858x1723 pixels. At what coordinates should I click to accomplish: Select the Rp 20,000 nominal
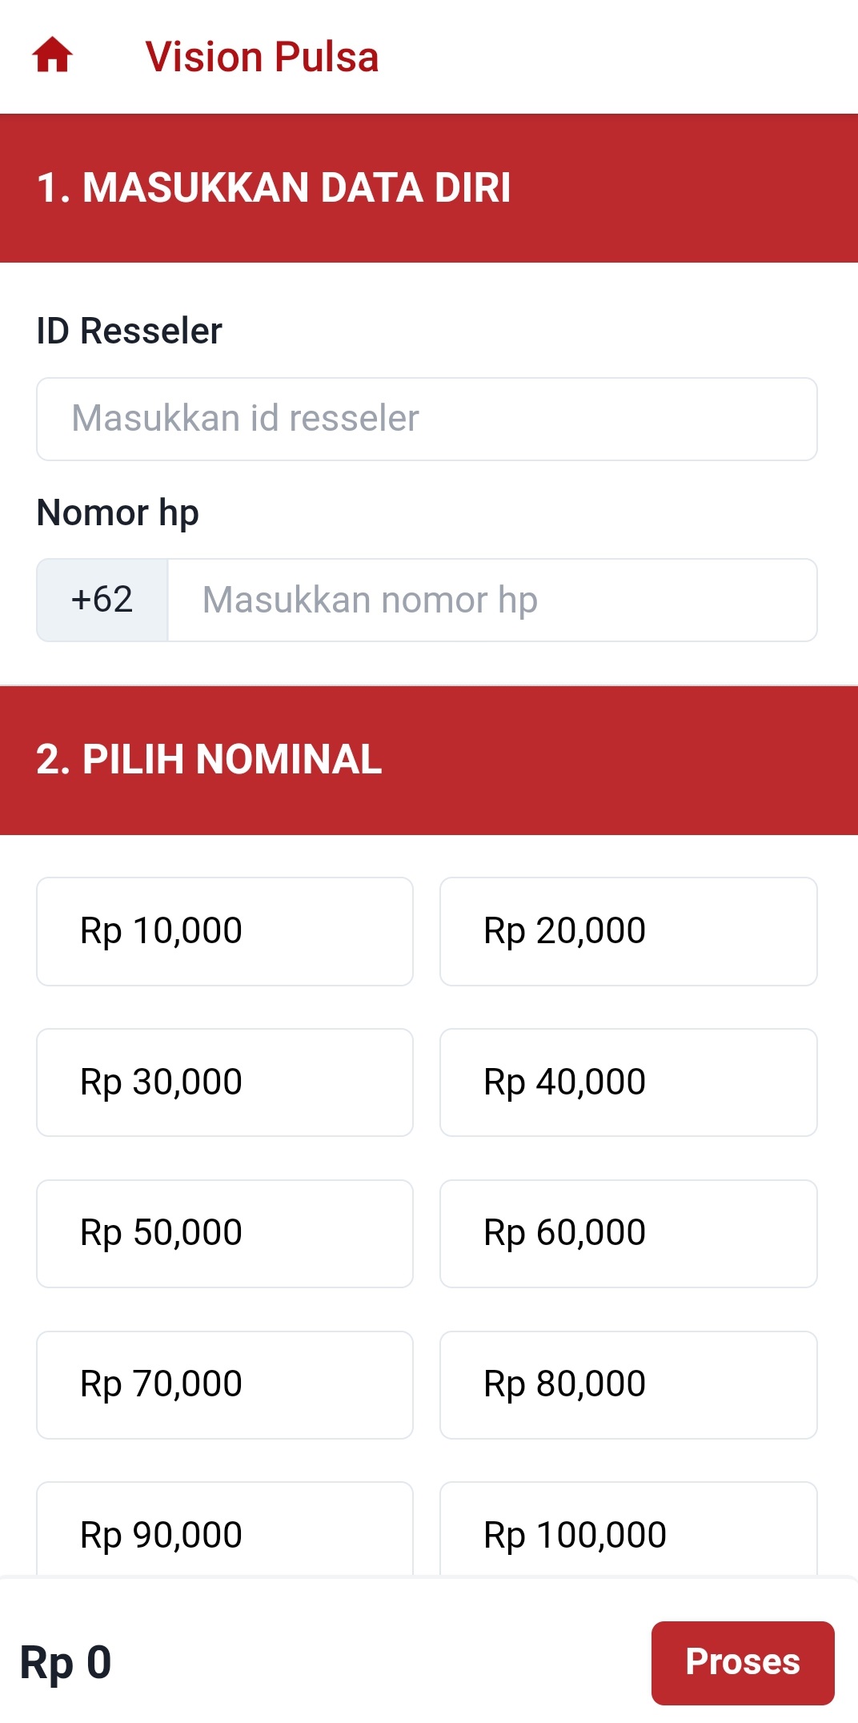[x=627, y=930]
